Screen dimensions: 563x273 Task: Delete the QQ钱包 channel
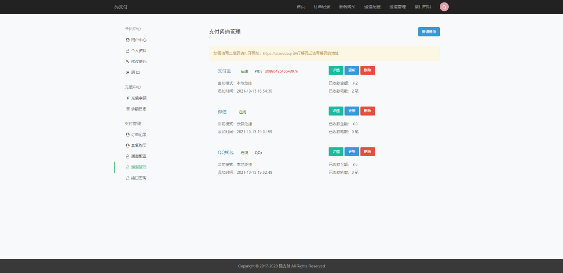point(367,152)
